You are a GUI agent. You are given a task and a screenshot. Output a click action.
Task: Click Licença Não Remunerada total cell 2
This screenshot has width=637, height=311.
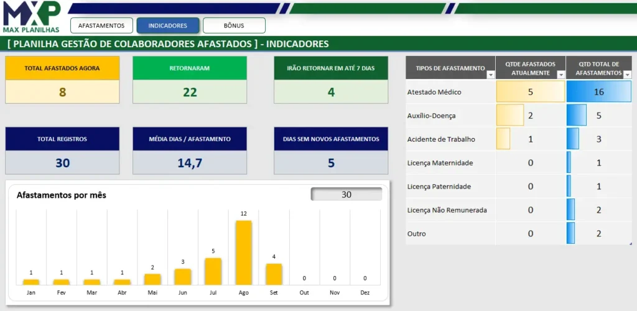point(599,210)
